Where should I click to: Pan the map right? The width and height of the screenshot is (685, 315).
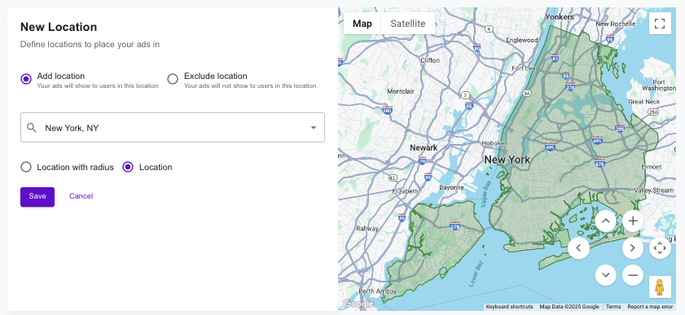pyautogui.click(x=633, y=248)
